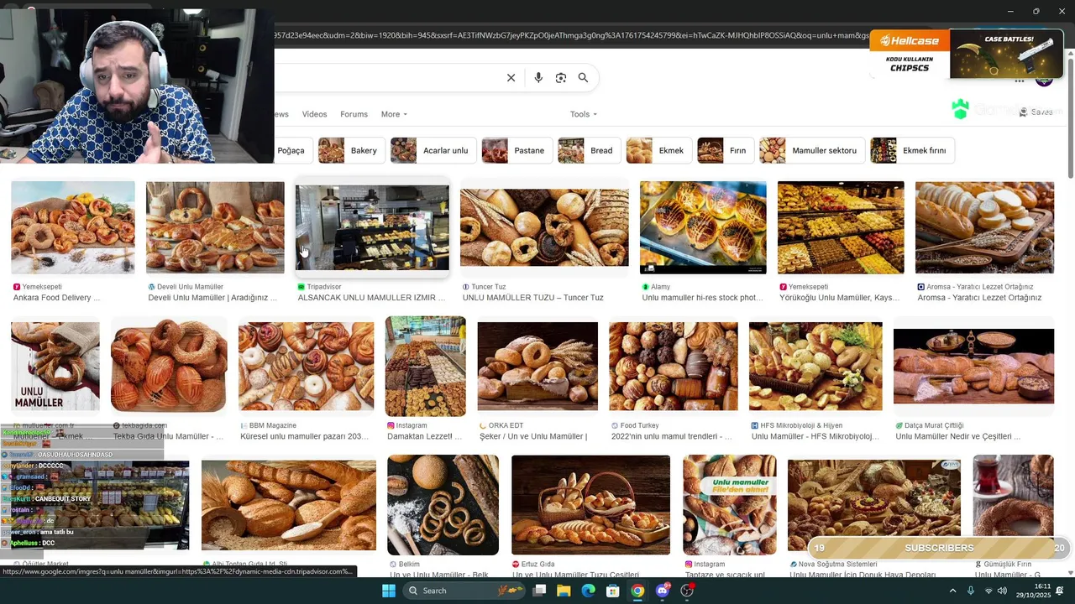
Task: Open the HFS Mikrobiyoloji image thumbnail
Action: point(815,367)
